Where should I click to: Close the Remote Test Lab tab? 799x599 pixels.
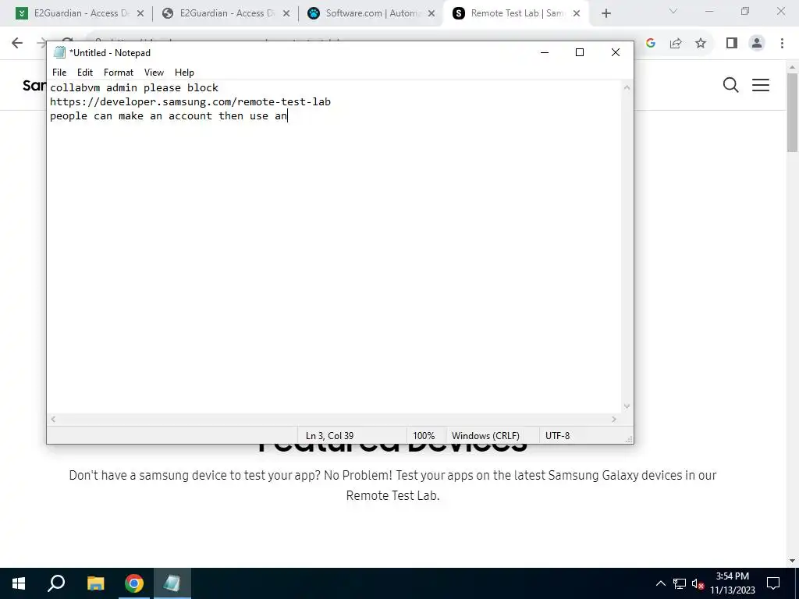577,14
